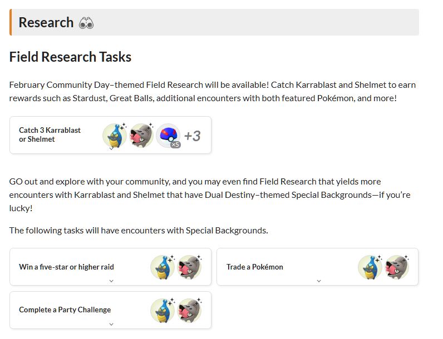Click Karrablast icon in Trade a Pokémon task
The image size is (443, 339).
[x=370, y=267]
